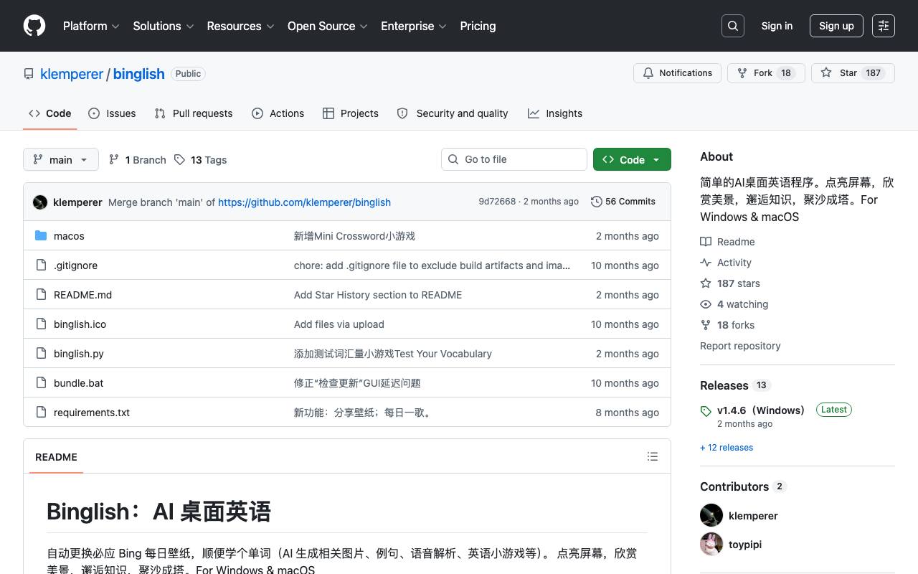
Task: Click the tag icon next to v1.4.6
Action: click(706, 411)
